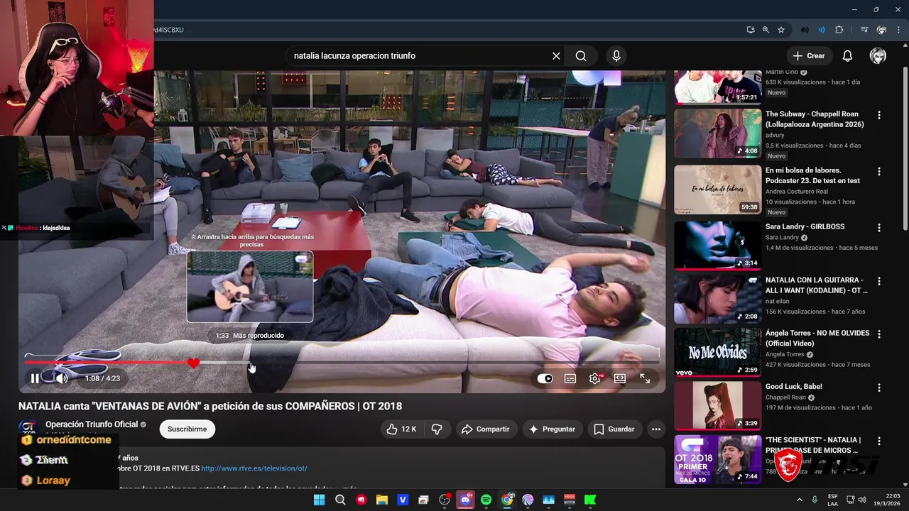This screenshot has width=909, height=511.
Task: Click the taskbar microphone tray icon
Action: 815,500
